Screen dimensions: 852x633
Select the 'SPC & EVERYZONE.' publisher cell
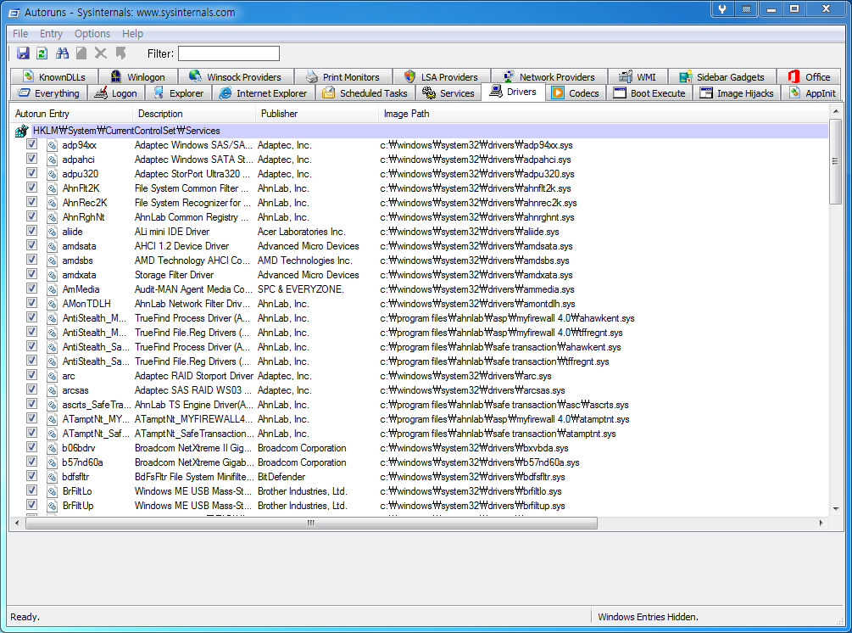coord(300,289)
